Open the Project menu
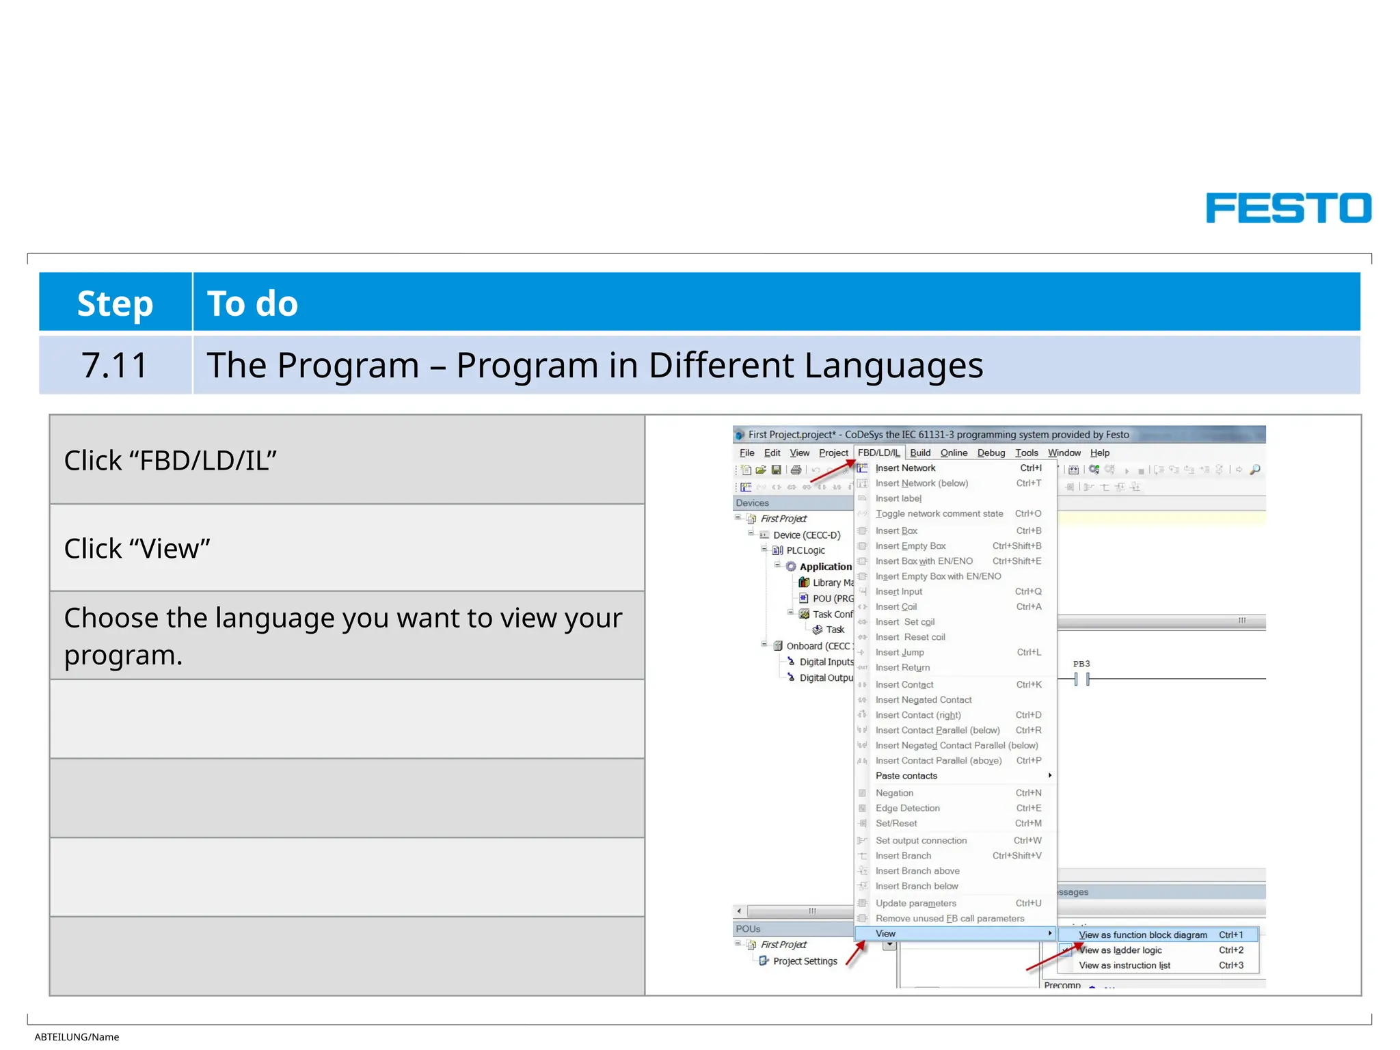1400x1050 pixels. (833, 453)
